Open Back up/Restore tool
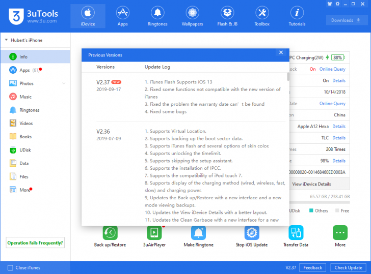Screen dimensions: 371x274 coord(110,237)
